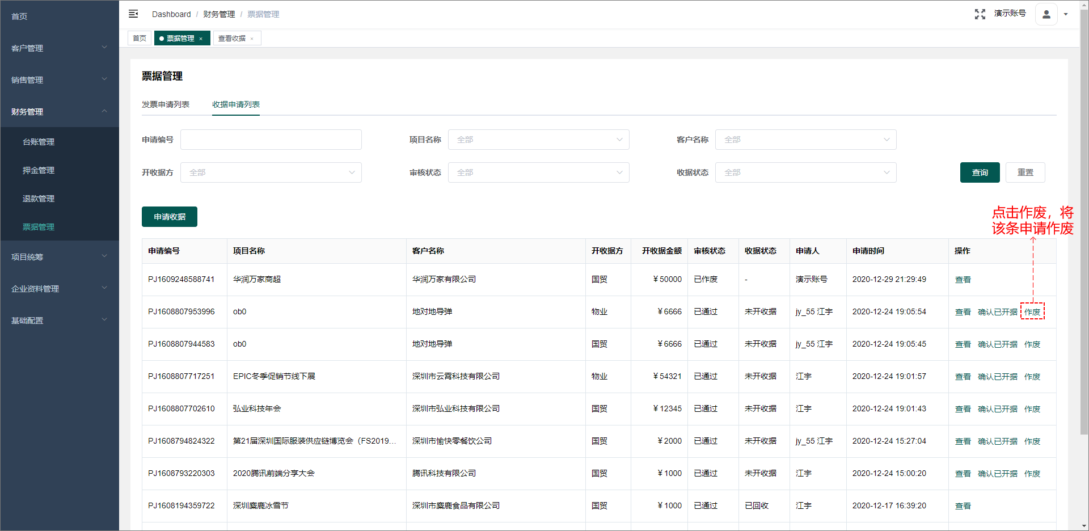Click 查看 for PJ1608807717251
This screenshot has width=1089, height=531.
tap(963, 377)
